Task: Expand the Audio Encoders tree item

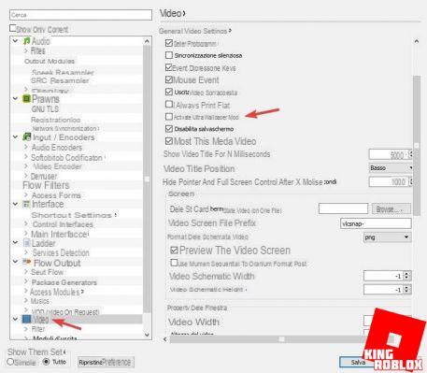Action: coord(26,147)
